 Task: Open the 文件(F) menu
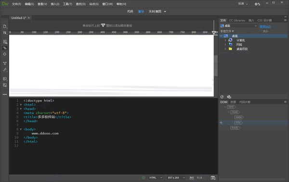[x=16, y=4]
